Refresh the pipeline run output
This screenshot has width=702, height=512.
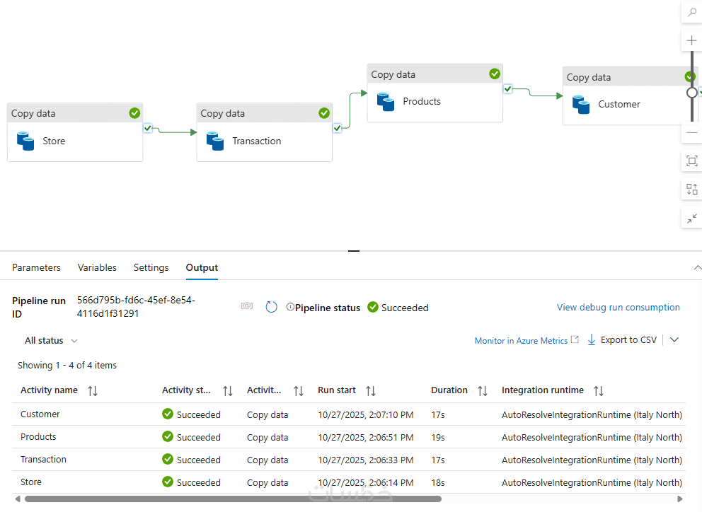[271, 307]
